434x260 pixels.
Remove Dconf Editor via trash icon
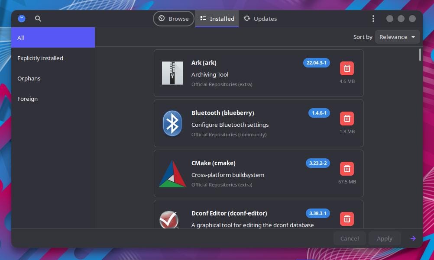click(347, 219)
